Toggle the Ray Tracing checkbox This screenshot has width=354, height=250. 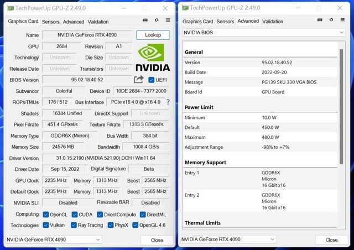[74, 225]
